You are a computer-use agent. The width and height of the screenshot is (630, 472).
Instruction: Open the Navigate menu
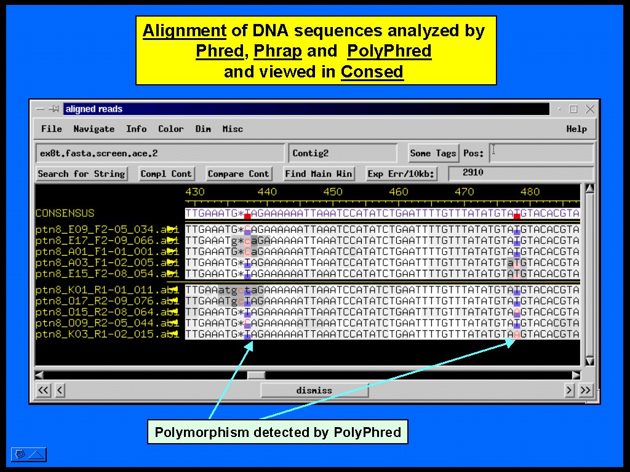point(94,129)
